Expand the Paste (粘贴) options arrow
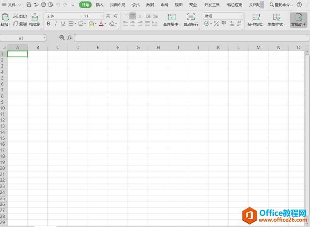The image size is (310, 227). (10, 24)
